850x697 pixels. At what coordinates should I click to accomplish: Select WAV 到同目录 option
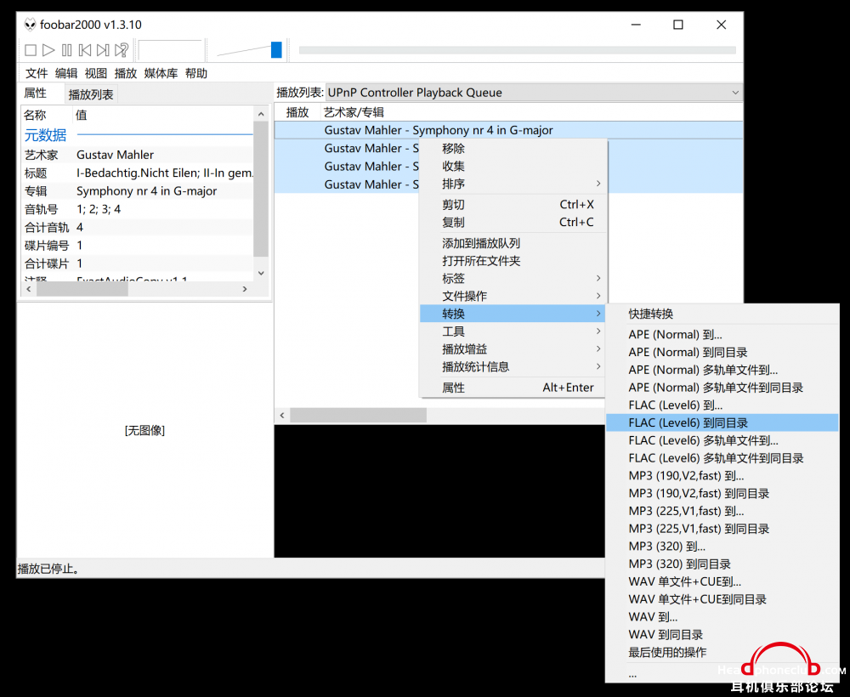(x=722, y=635)
